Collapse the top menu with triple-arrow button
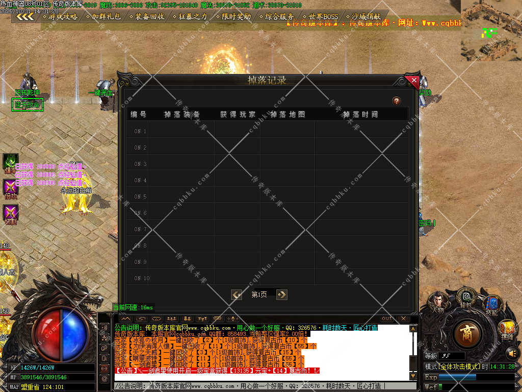Screen dimensions: 522x392 [x=24, y=16]
